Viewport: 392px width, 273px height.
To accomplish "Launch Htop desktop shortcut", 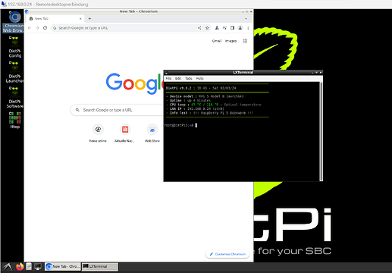I will (x=14, y=121).
